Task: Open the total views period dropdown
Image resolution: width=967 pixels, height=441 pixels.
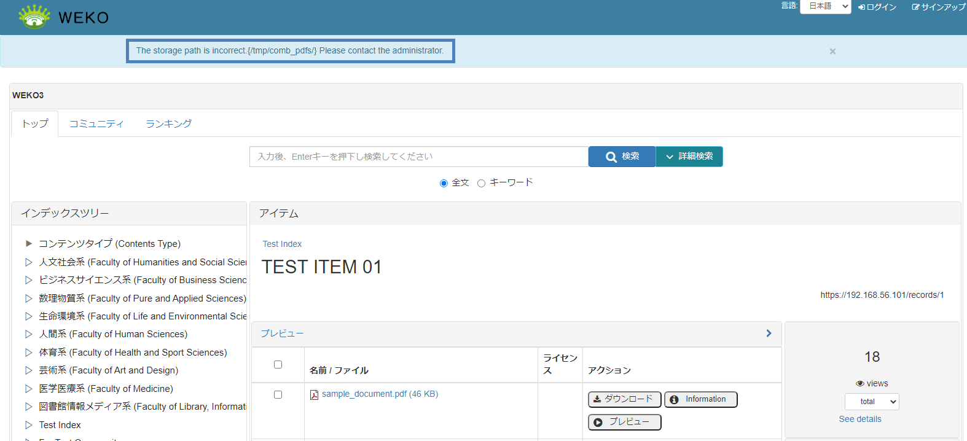Action: [872, 402]
